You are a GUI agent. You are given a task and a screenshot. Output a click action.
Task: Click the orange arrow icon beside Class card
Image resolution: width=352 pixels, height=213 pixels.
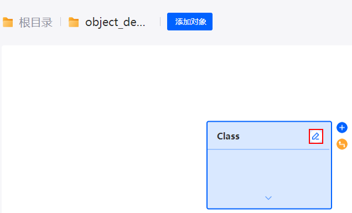[x=342, y=144]
